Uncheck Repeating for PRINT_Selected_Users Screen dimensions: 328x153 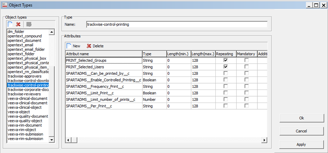coord(225,67)
